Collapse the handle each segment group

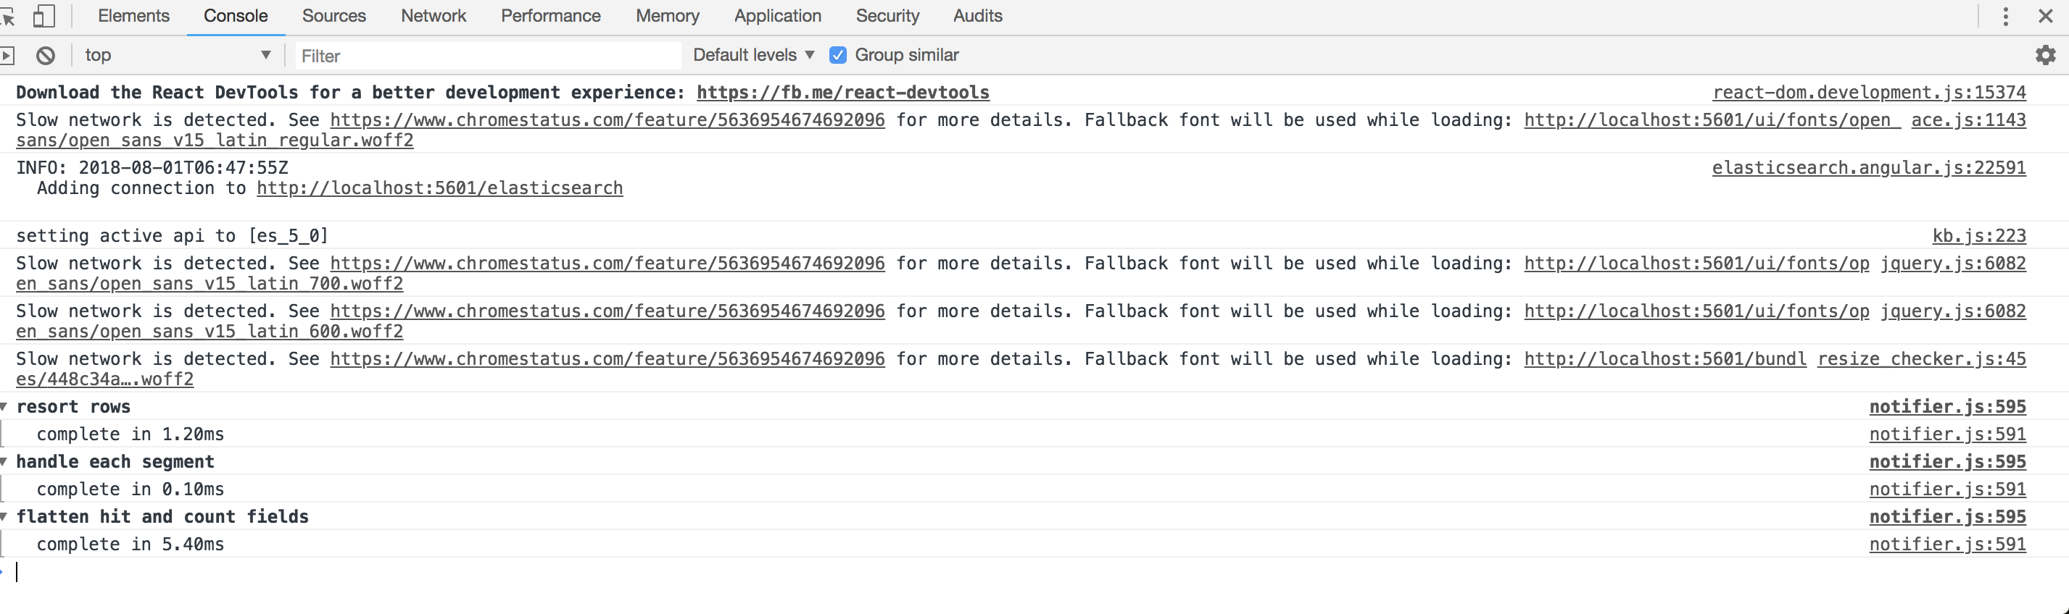coord(4,461)
